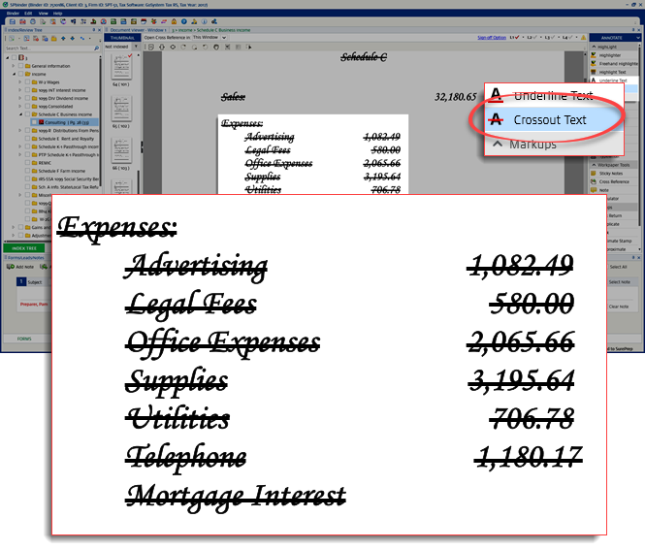Choose Crossout Text in the callout
This screenshot has height=550, width=645.
click(x=554, y=120)
